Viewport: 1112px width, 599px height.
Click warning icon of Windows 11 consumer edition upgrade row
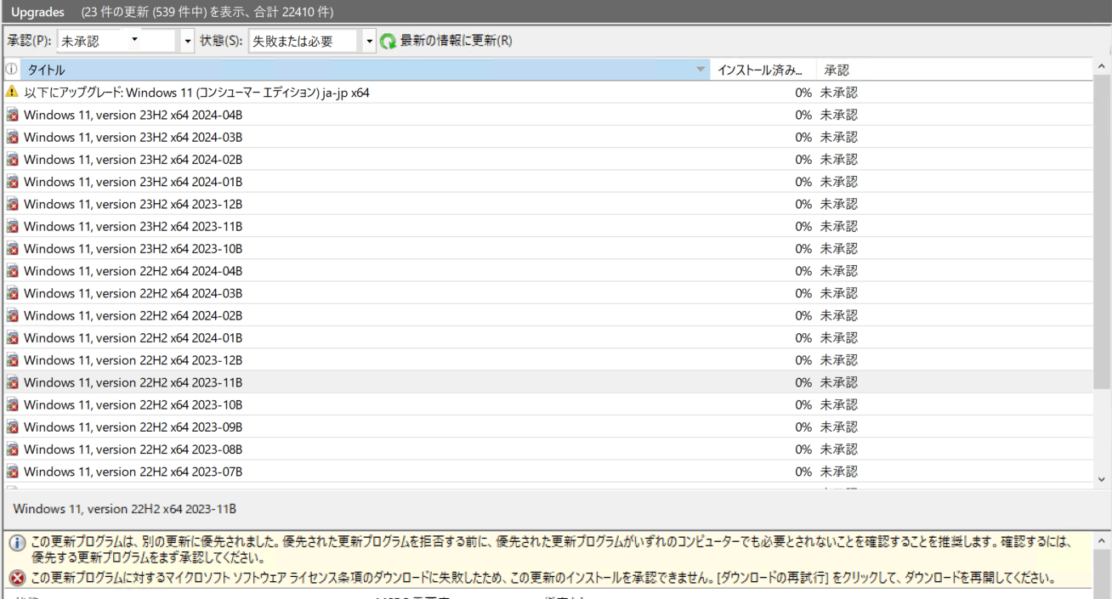(x=12, y=92)
